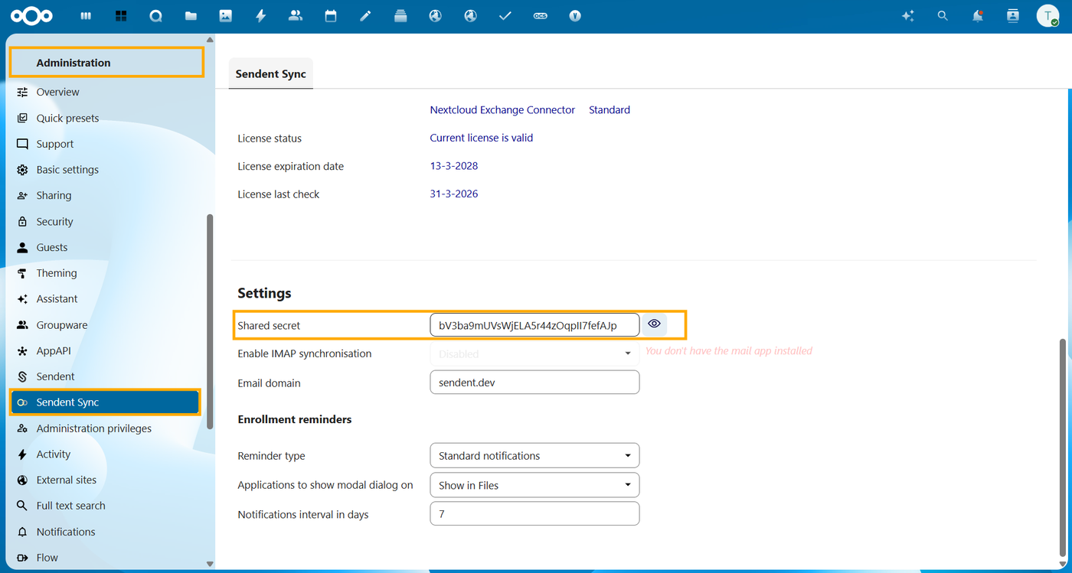1072x573 pixels.
Task: Open the notifications bell icon
Action: 978,16
